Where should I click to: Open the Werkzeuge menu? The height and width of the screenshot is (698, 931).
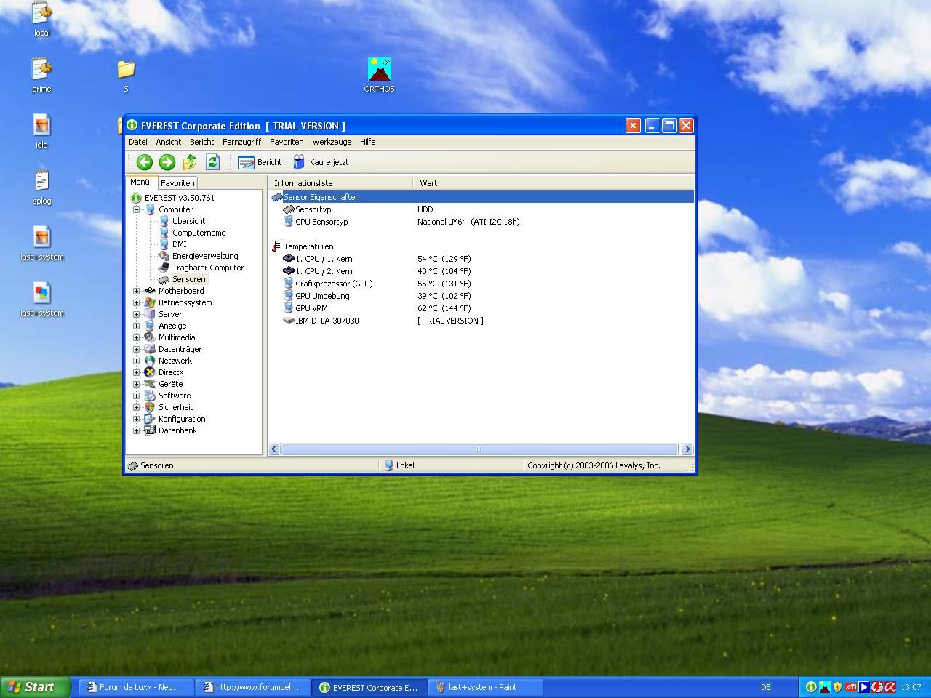[x=332, y=142]
